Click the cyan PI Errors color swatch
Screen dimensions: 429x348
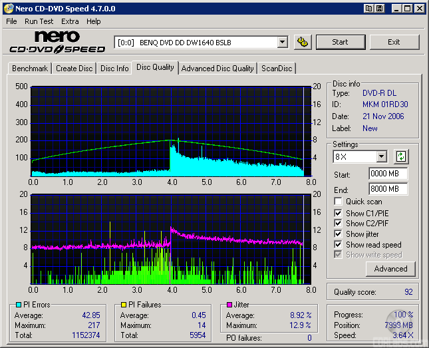click(18, 305)
